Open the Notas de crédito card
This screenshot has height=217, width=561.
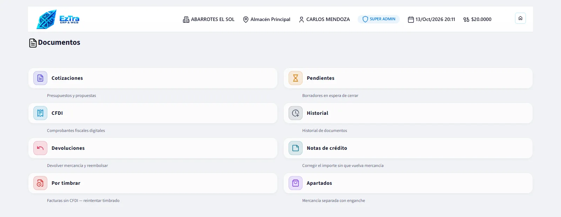point(408,148)
